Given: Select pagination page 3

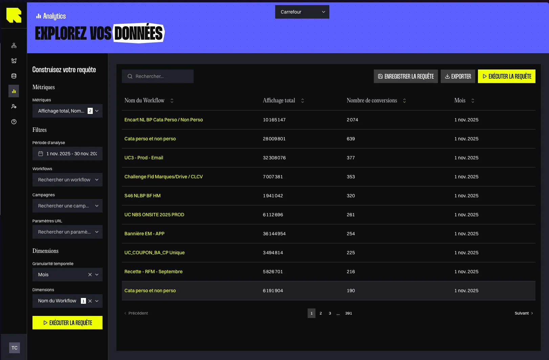Looking at the screenshot, I should click(x=330, y=313).
